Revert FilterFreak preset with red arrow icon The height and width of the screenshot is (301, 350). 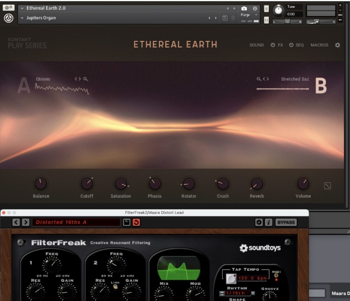click(x=136, y=222)
